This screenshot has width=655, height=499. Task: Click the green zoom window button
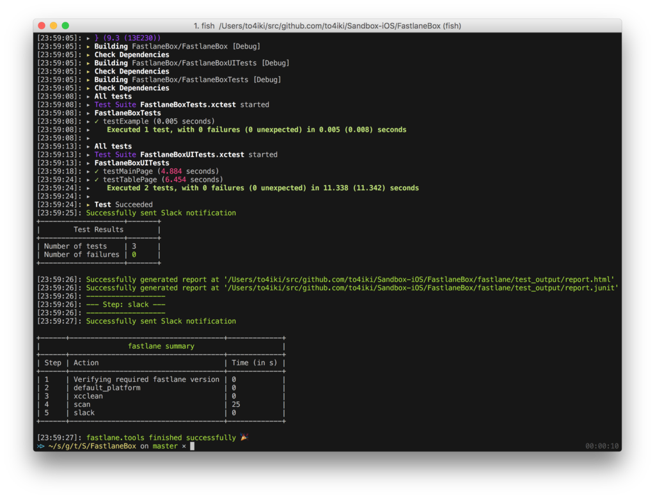(65, 26)
